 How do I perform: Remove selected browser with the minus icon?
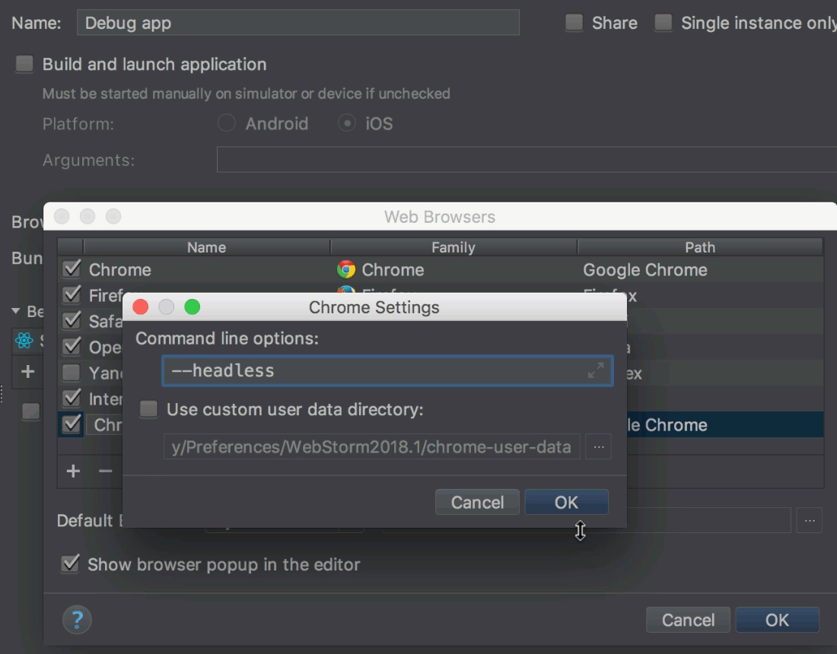coord(105,471)
